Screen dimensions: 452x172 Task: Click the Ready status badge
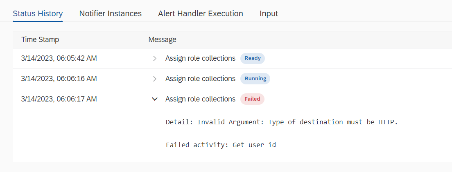(x=253, y=58)
